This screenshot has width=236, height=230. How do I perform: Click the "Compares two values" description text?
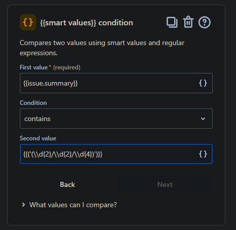(102, 48)
